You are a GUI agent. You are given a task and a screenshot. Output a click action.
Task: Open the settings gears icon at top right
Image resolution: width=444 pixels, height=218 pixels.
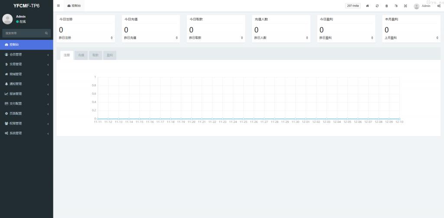tap(439, 6)
